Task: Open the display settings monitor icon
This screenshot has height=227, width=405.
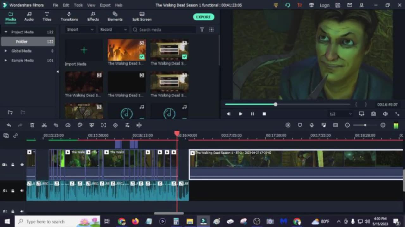Action: (x=361, y=114)
